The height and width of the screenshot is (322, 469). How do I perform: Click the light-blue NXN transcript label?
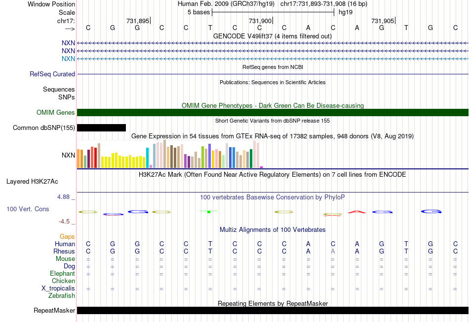click(69, 59)
